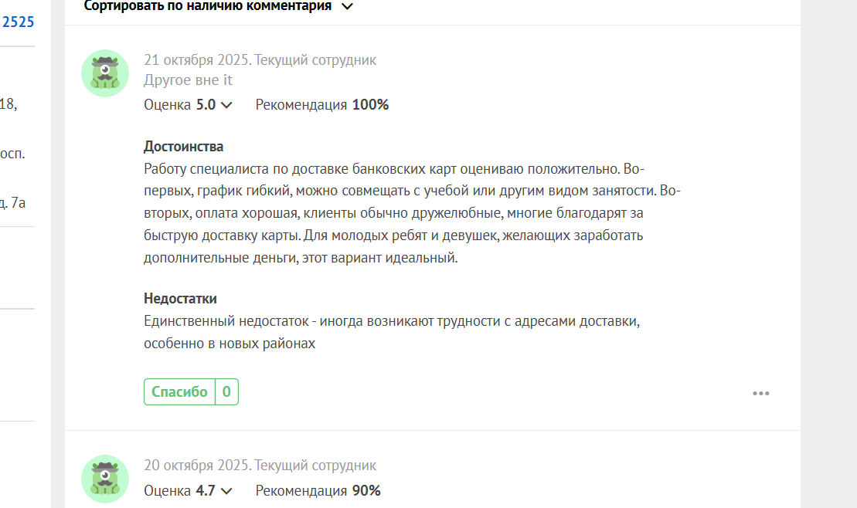Click the green "Спасибо" button
The image size is (857, 508).
[179, 392]
